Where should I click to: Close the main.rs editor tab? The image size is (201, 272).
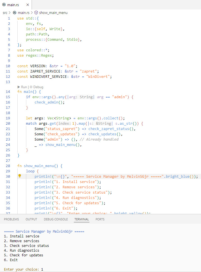(x=27, y=5)
